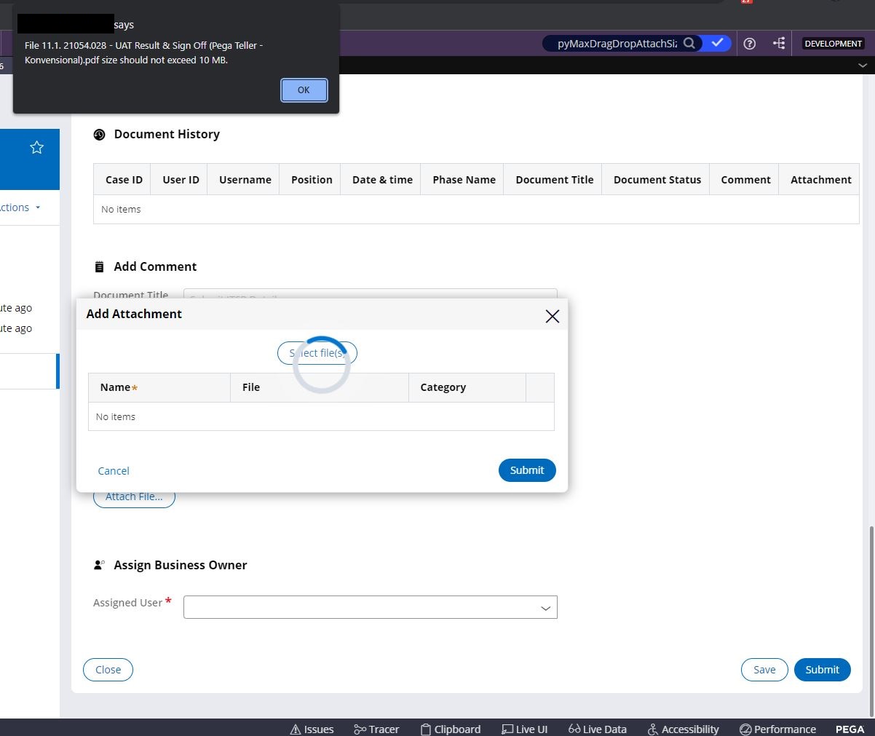This screenshot has height=736, width=875.
Task: Expand the Assigned User dropdown
Action: pyautogui.click(x=545, y=608)
